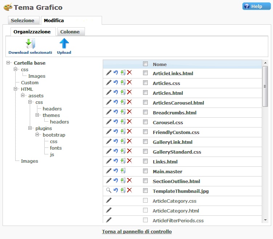Click the file list scrollbar down arrow
This screenshot has width=273, height=239.
pos(265,220)
